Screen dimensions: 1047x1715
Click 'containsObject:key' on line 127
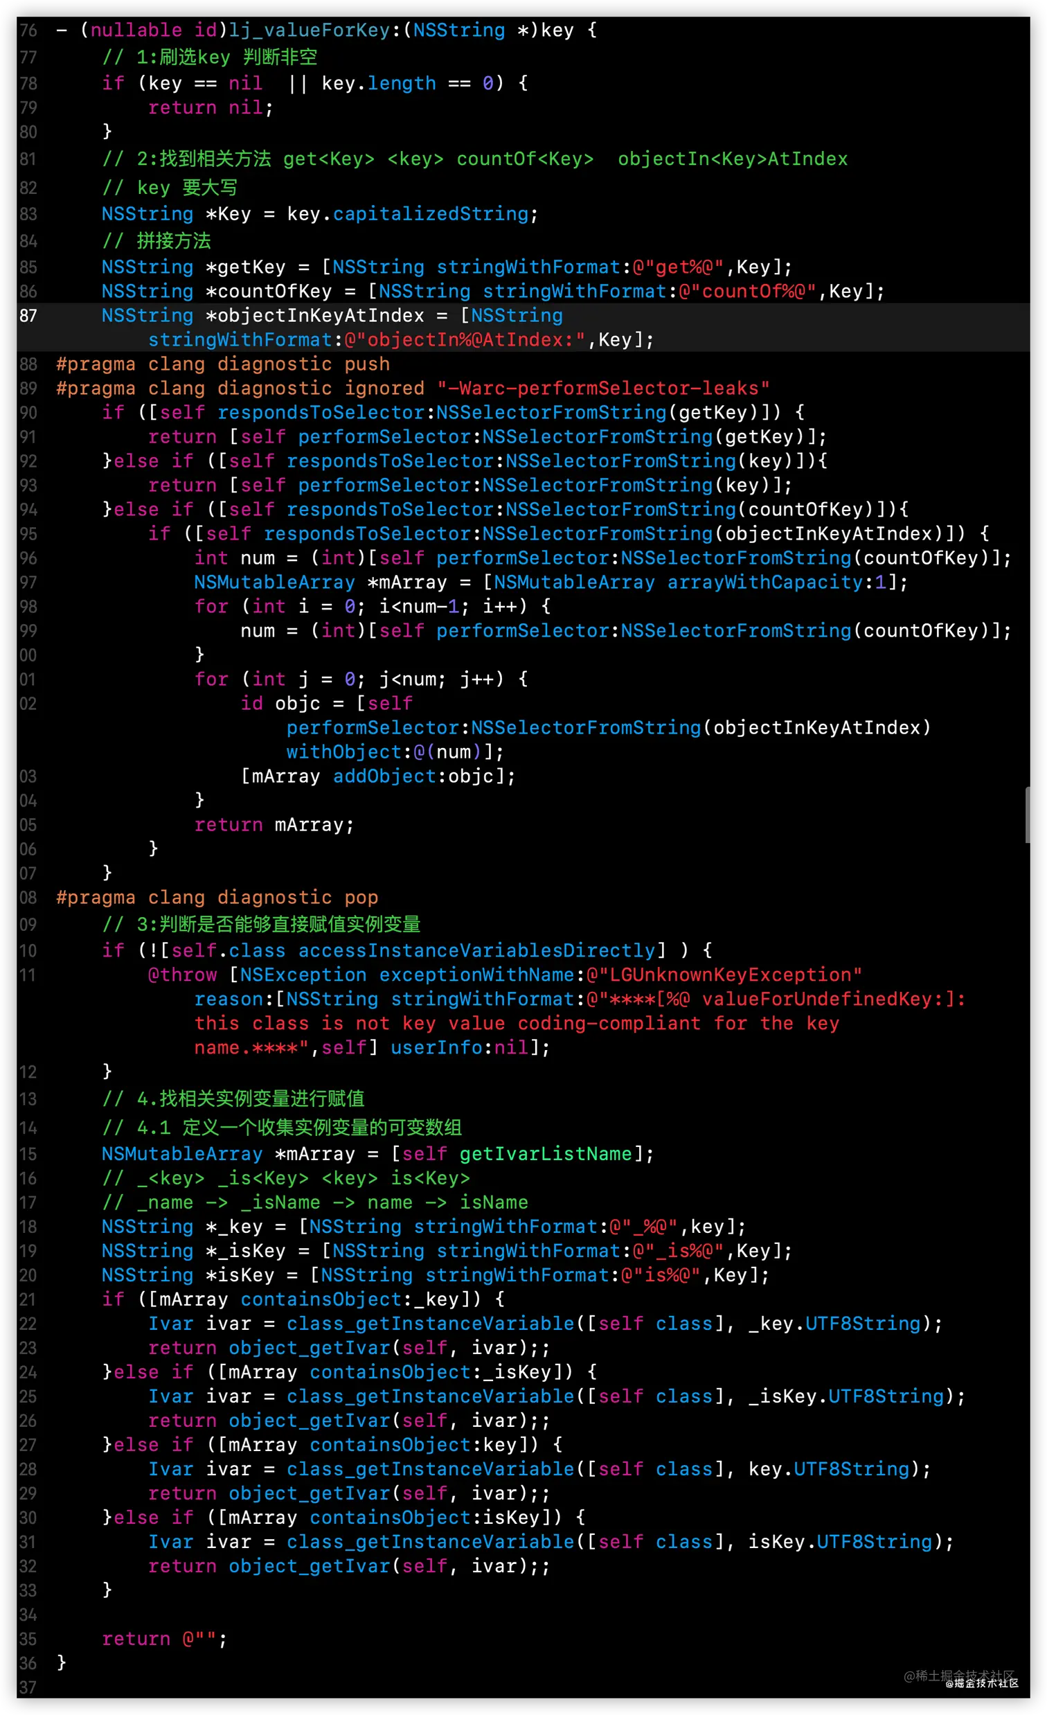[413, 1445]
